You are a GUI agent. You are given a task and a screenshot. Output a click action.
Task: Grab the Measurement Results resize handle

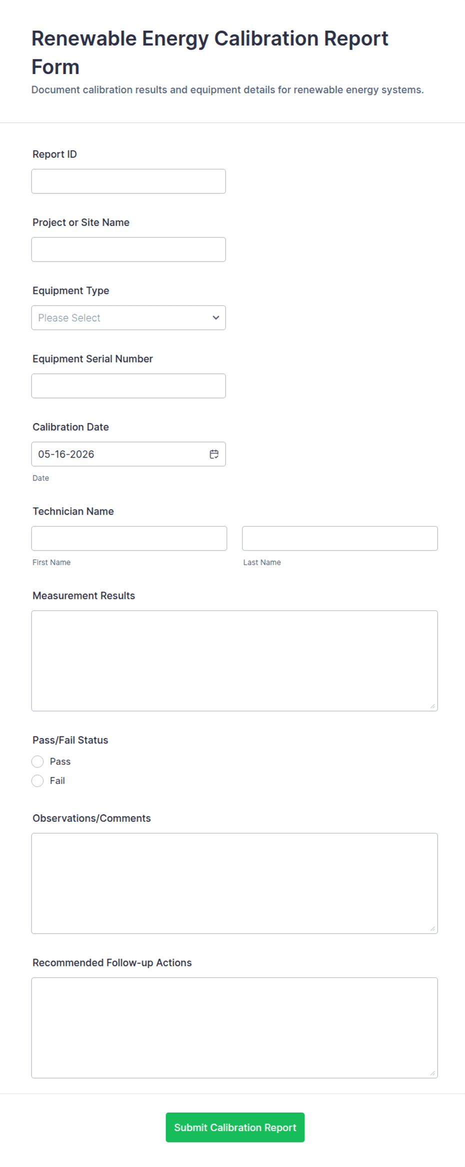point(432,706)
